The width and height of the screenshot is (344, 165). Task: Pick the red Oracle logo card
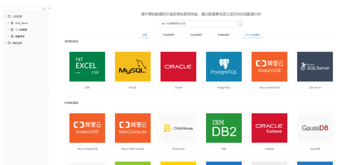(x=178, y=67)
